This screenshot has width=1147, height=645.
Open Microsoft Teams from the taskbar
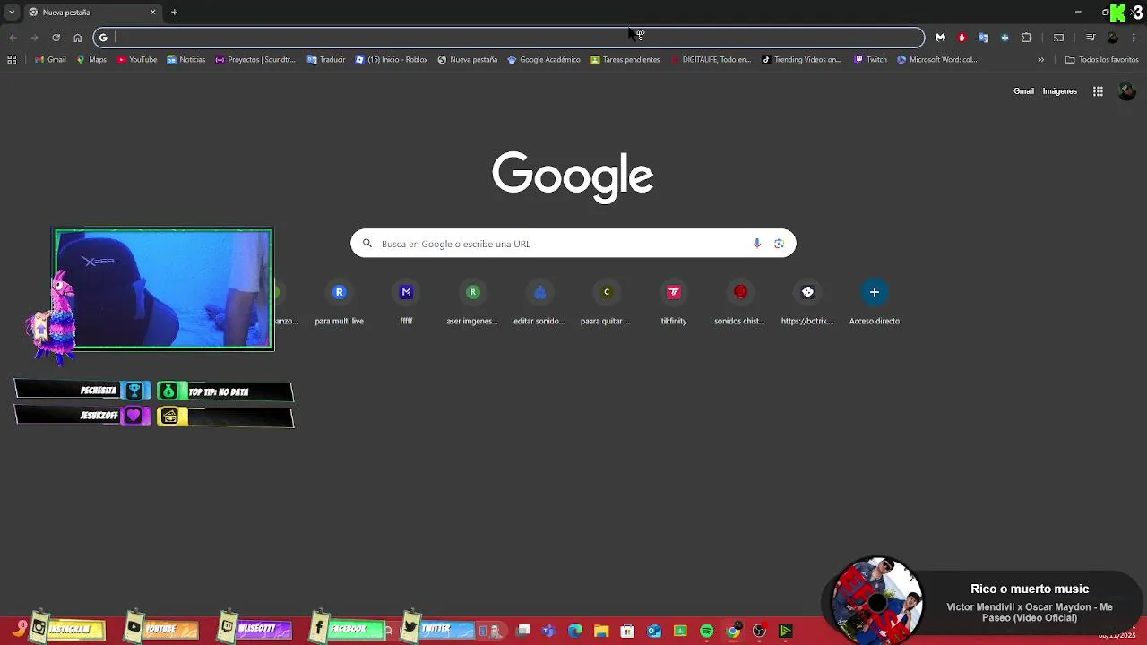548,631
